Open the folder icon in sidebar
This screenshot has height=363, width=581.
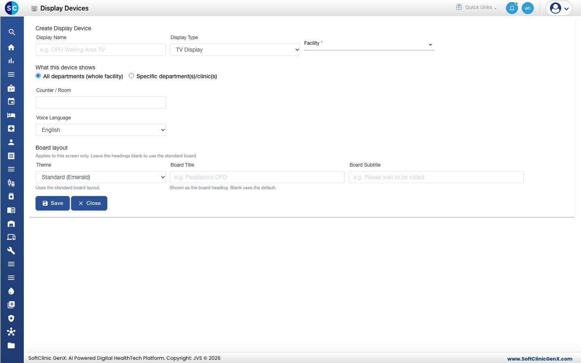(11, 345)
